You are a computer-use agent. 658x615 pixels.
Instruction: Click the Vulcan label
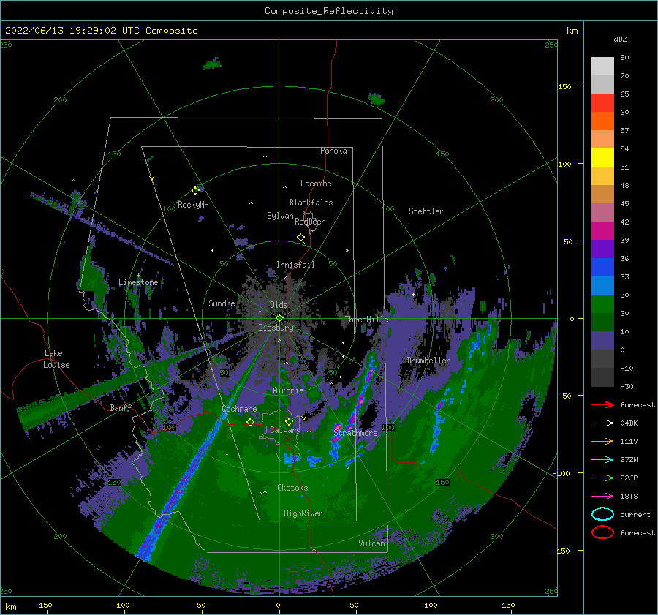(371, 543)
